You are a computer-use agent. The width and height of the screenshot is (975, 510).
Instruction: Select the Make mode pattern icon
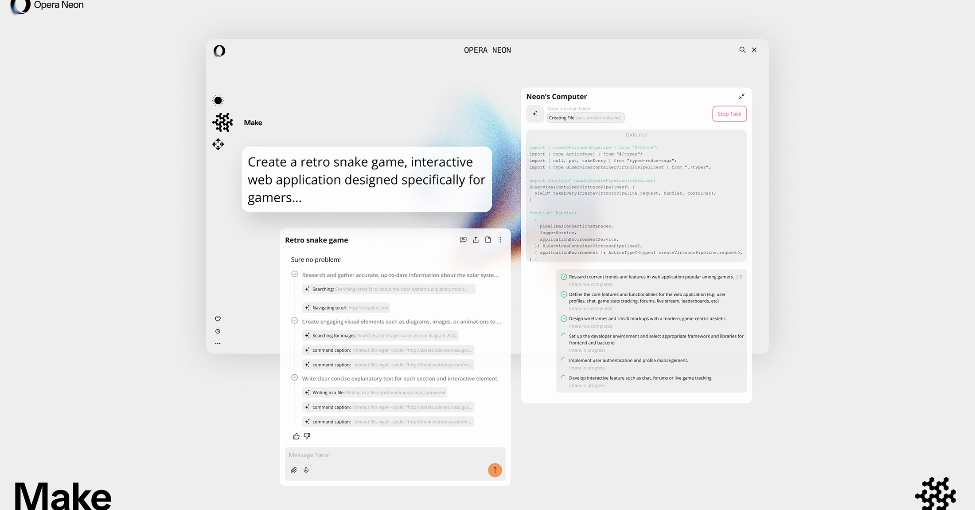[x=222, y=122]
